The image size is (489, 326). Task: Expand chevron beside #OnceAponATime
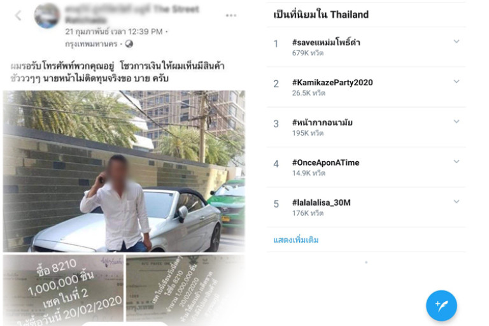pyautogui.click(x=457, y=161)
